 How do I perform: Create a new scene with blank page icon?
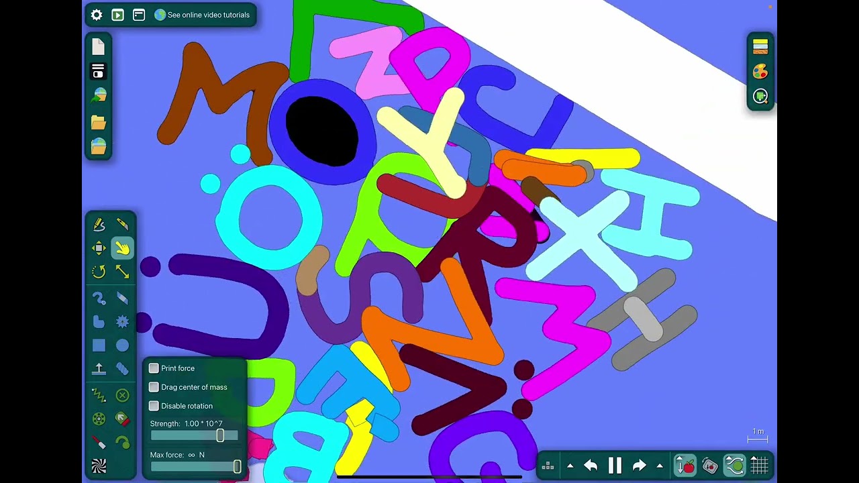[x=99, y=47]
